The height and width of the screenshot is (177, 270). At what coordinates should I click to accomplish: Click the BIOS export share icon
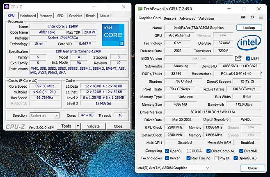[238, 58]
